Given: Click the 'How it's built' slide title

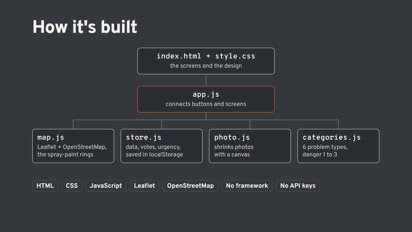Looking at the screenshot, I should [85, 27].
